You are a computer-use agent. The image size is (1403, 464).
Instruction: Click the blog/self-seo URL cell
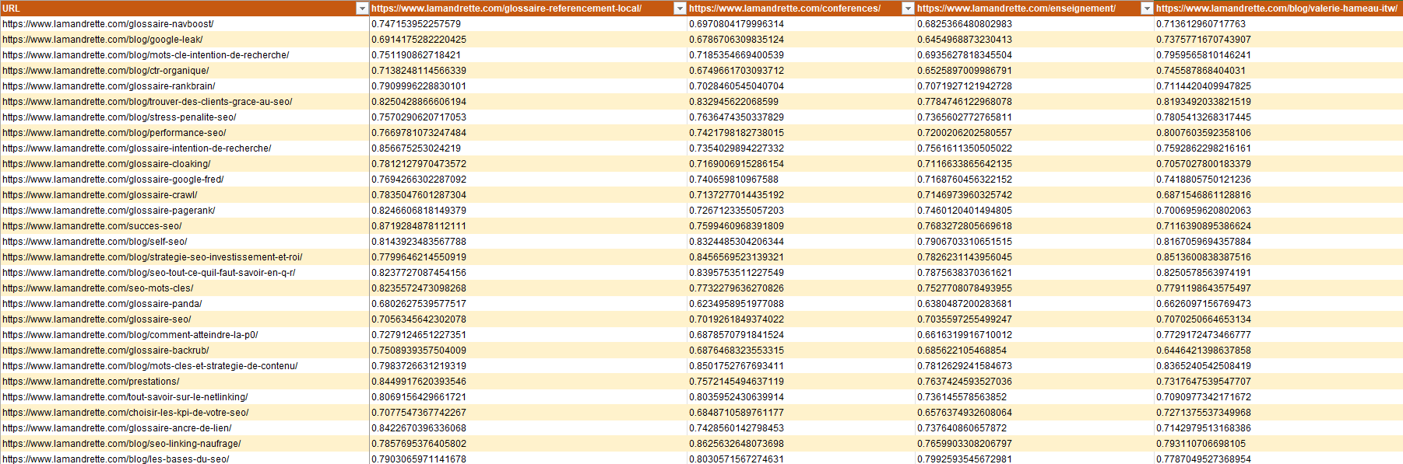click(x=185, y=242)
